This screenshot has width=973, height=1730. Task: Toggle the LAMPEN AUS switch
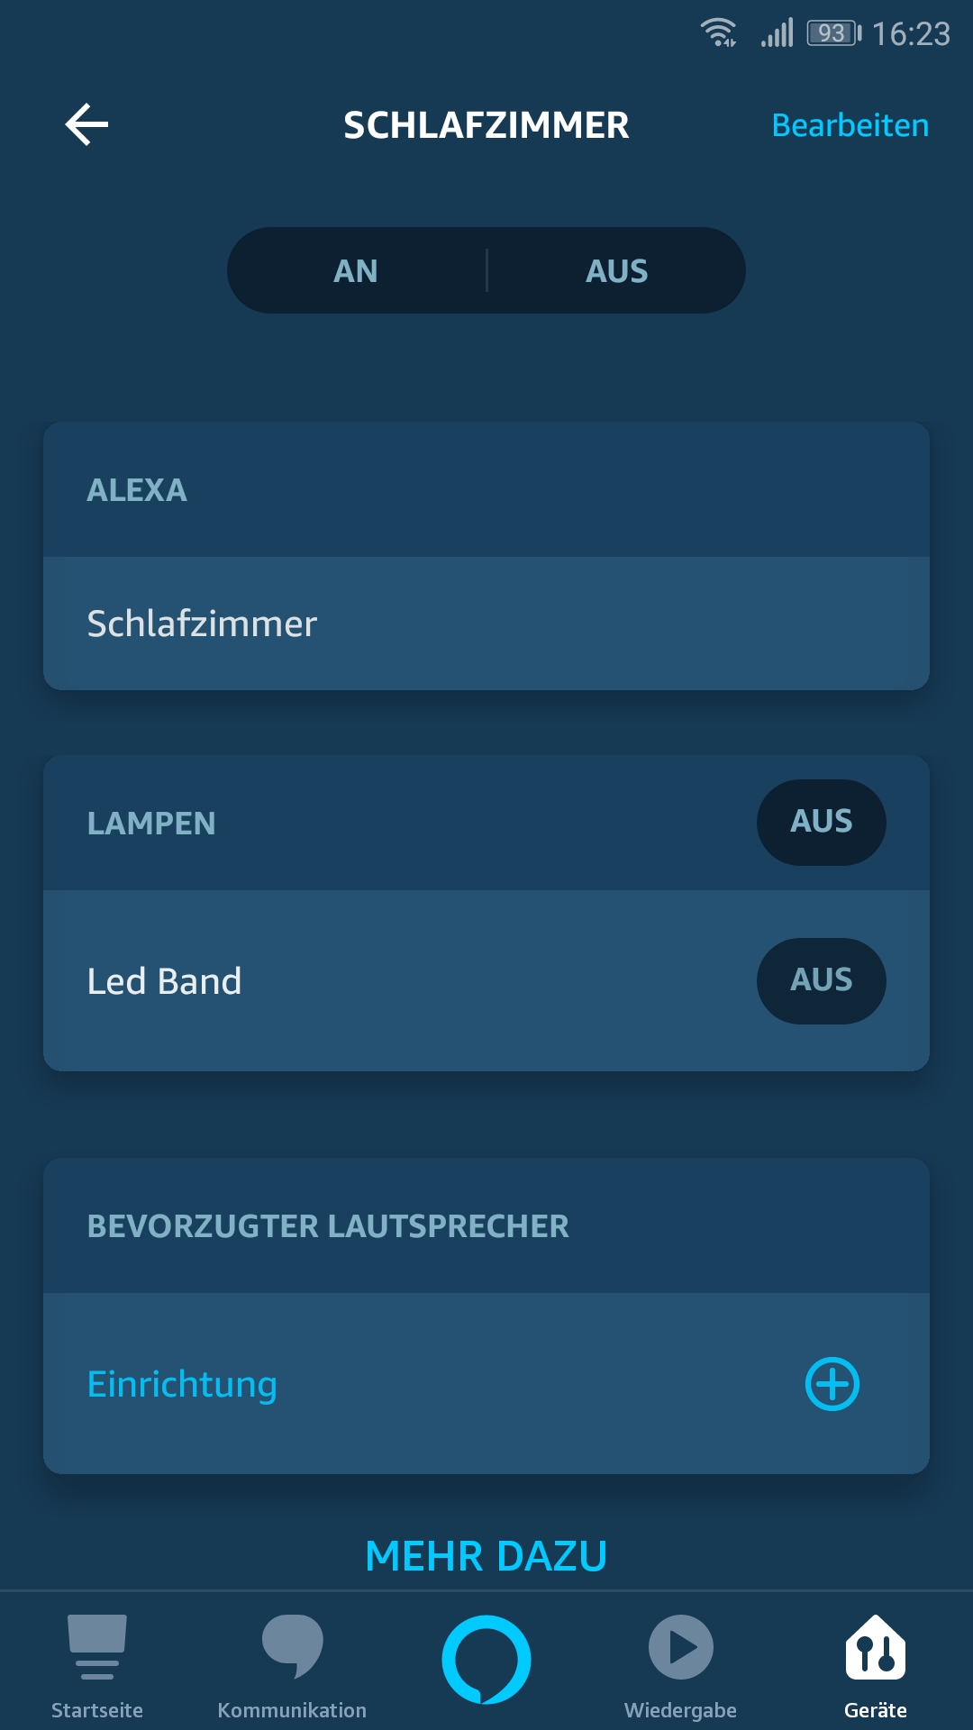[x=821, y=822]
